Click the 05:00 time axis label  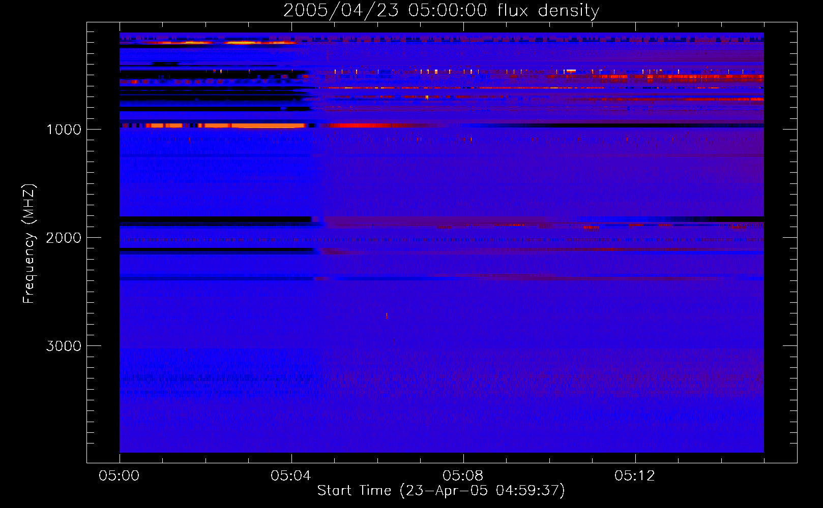pos(119,475)
